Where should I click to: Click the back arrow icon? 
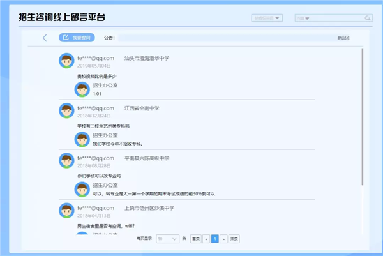[45, 38]
